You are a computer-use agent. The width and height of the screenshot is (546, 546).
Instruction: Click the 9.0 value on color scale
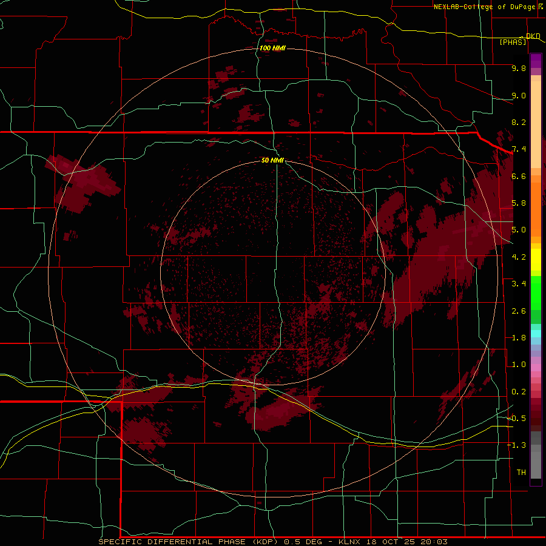(519, 95)
